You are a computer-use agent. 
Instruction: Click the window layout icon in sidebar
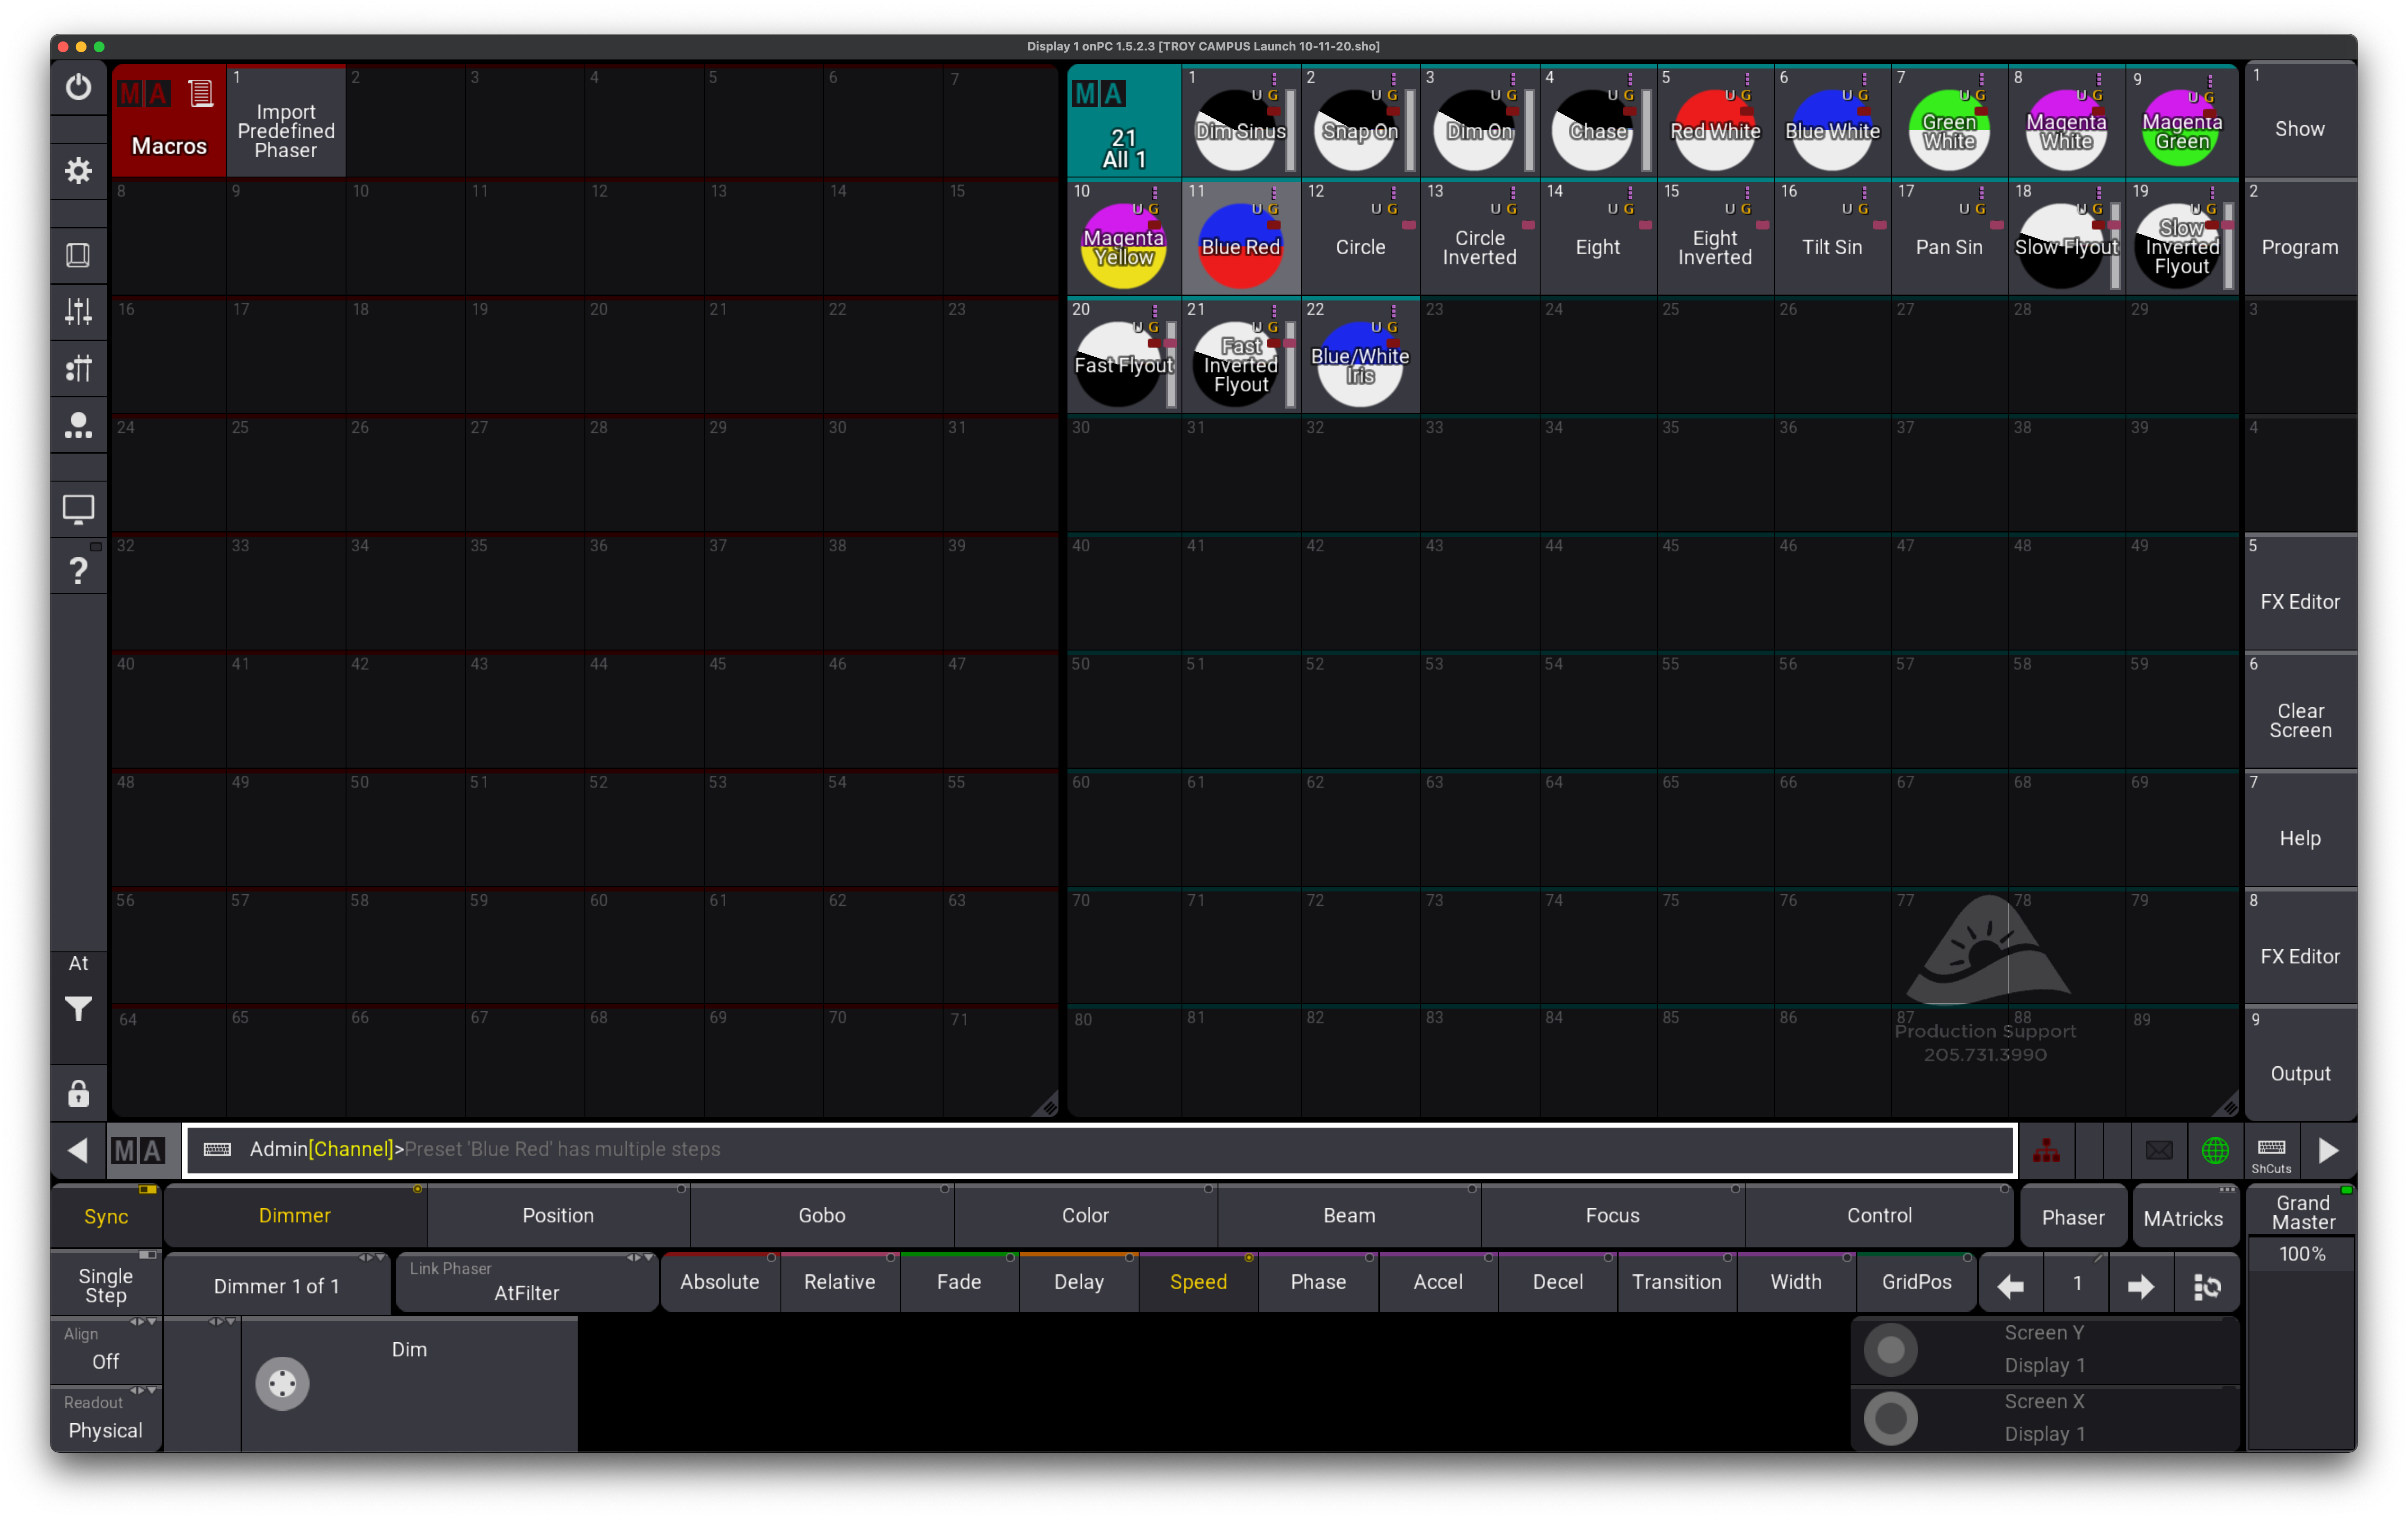(78, 255)
